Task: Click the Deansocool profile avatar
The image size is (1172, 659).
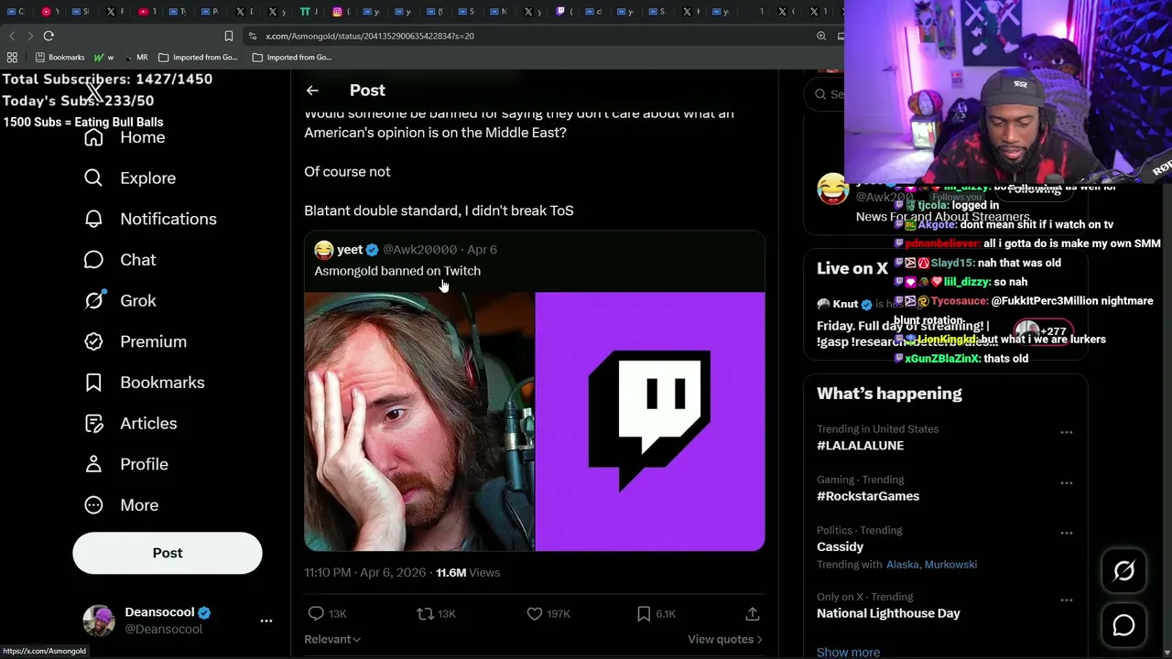Action: click(99, 621)
